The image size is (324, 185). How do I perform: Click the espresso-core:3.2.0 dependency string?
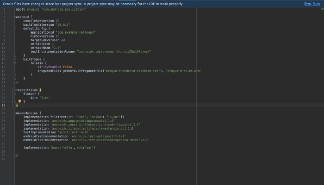pos(110,140)
